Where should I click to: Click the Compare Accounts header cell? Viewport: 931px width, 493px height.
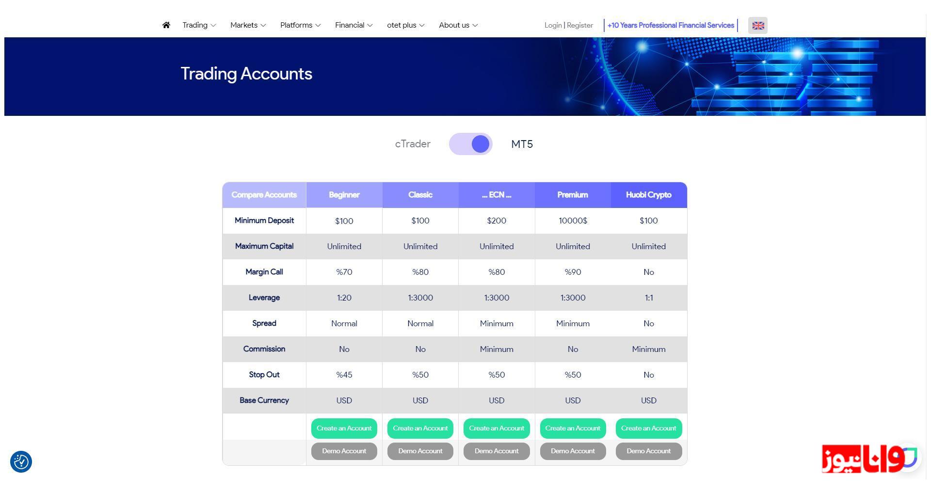click(264, 195)
